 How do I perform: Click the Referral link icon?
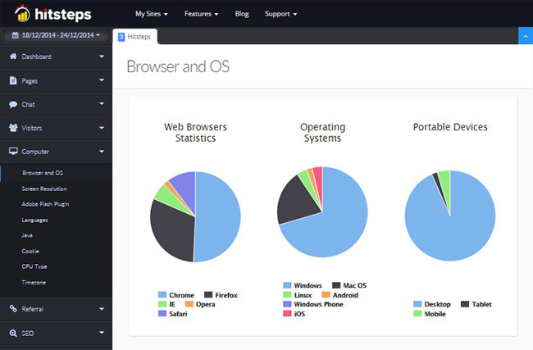[13, 309]
